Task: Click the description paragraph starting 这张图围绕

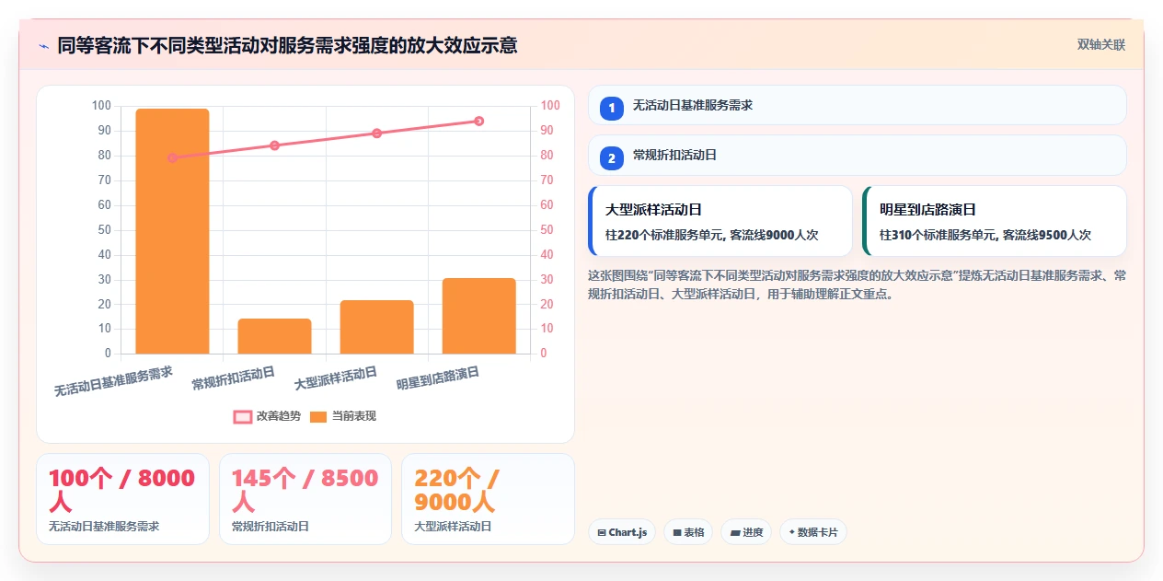Action: [x=857, y=285]
